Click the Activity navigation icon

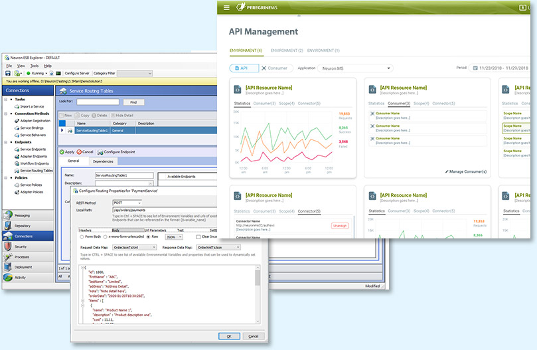pos(8,277)
